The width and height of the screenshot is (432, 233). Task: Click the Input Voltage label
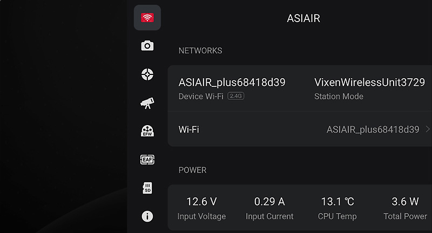coord(201,216)
